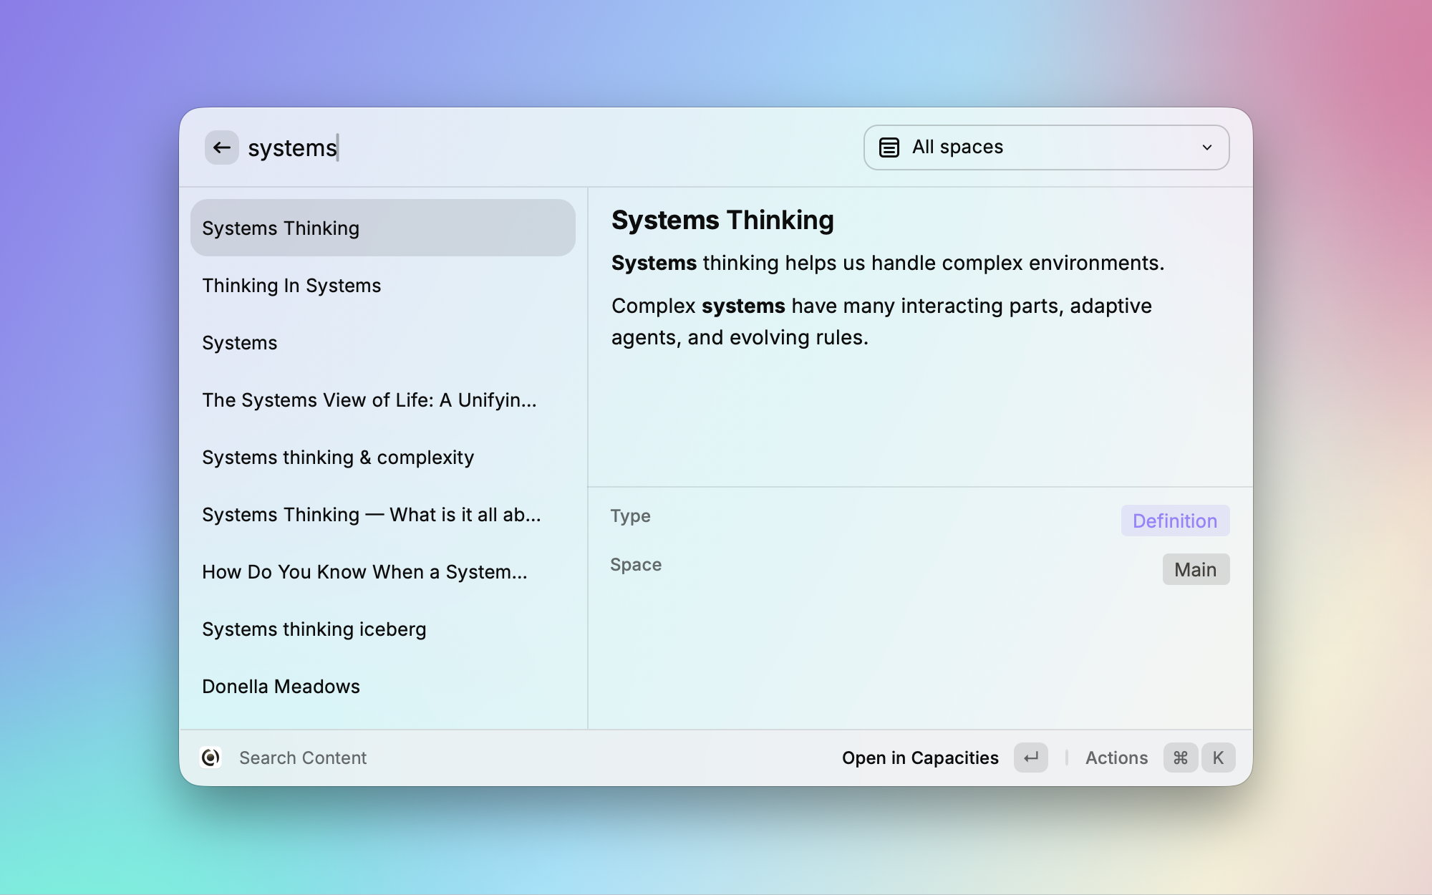Click the K key badge

point(1218,758)
